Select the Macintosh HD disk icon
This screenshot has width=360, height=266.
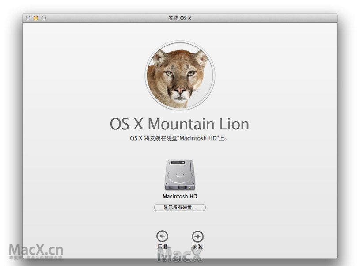(180, 175)
